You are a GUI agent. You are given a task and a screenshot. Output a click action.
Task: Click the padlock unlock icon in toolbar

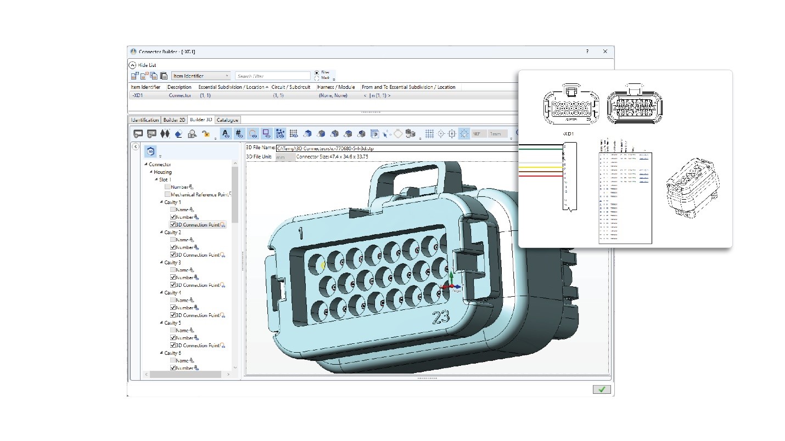(206, 133)
